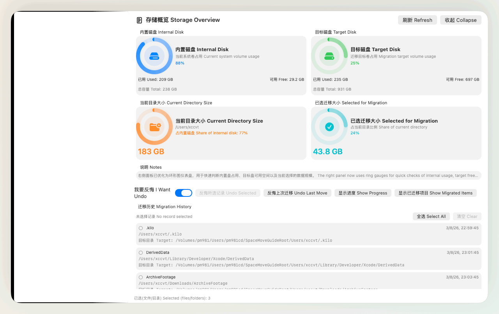This screenshot has width=499, height=314.
Task: Select the ArchiveFootage record radio button
Action: coord(141,277)
